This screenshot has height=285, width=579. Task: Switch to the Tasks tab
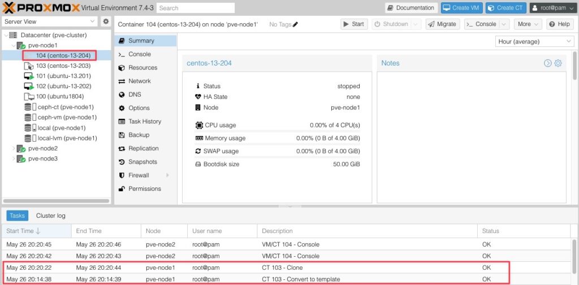coord(17,216)
